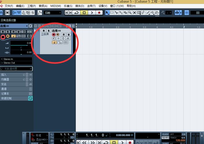204x144 pixels.
Task: Mute track 音频 01 with M button
Action: 44,31
